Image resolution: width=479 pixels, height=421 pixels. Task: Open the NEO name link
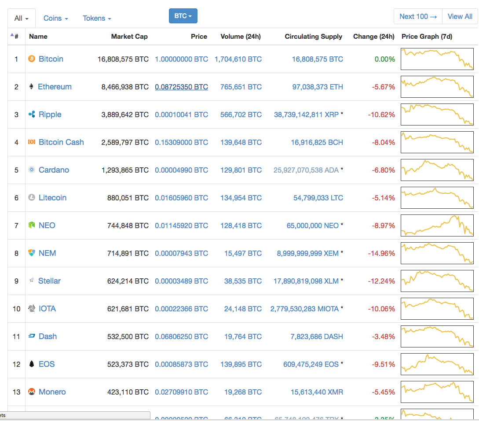tap(47, 225)
